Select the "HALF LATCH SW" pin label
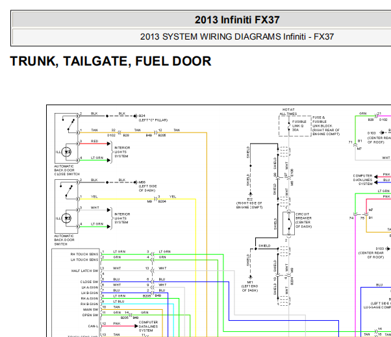 point(85,271)
